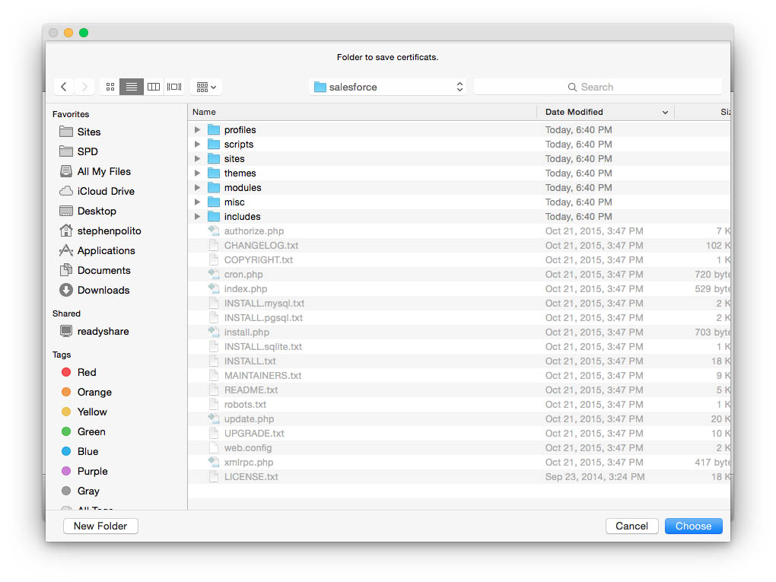Open readyshare shared computer
Viewport: 776px width, 582px height.
tap(103, 331)
